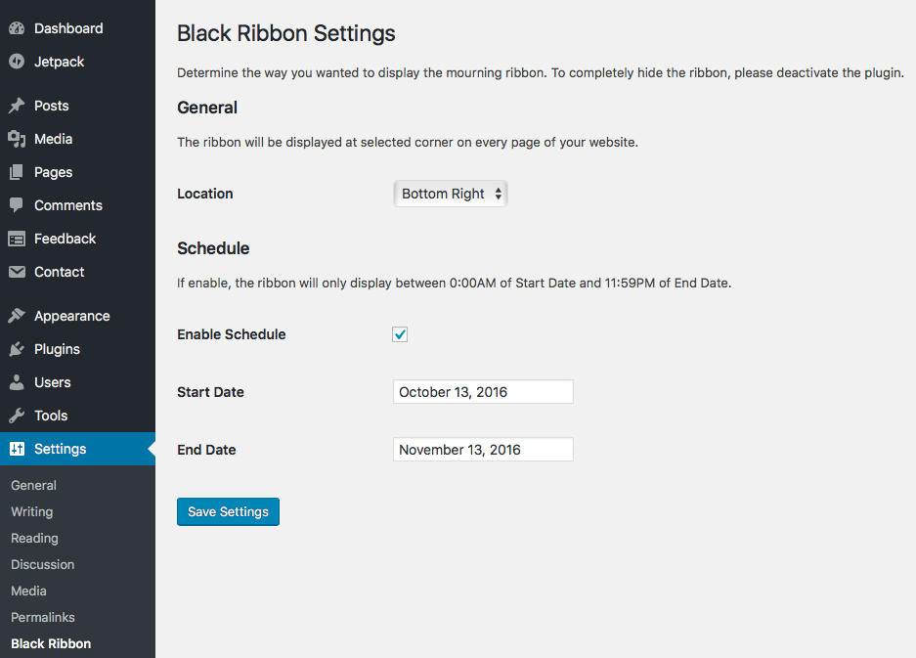The height and width of the screenshot is (658, 916).
Task: Click the General section heading
Action: coord(207,108)
